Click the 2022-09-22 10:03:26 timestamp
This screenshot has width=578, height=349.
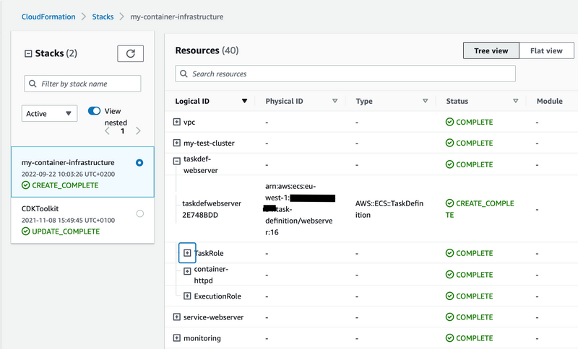tap(68, 174)
